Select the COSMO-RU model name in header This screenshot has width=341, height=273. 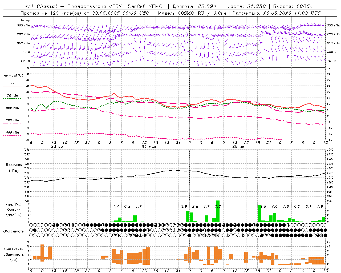point(190,13)
